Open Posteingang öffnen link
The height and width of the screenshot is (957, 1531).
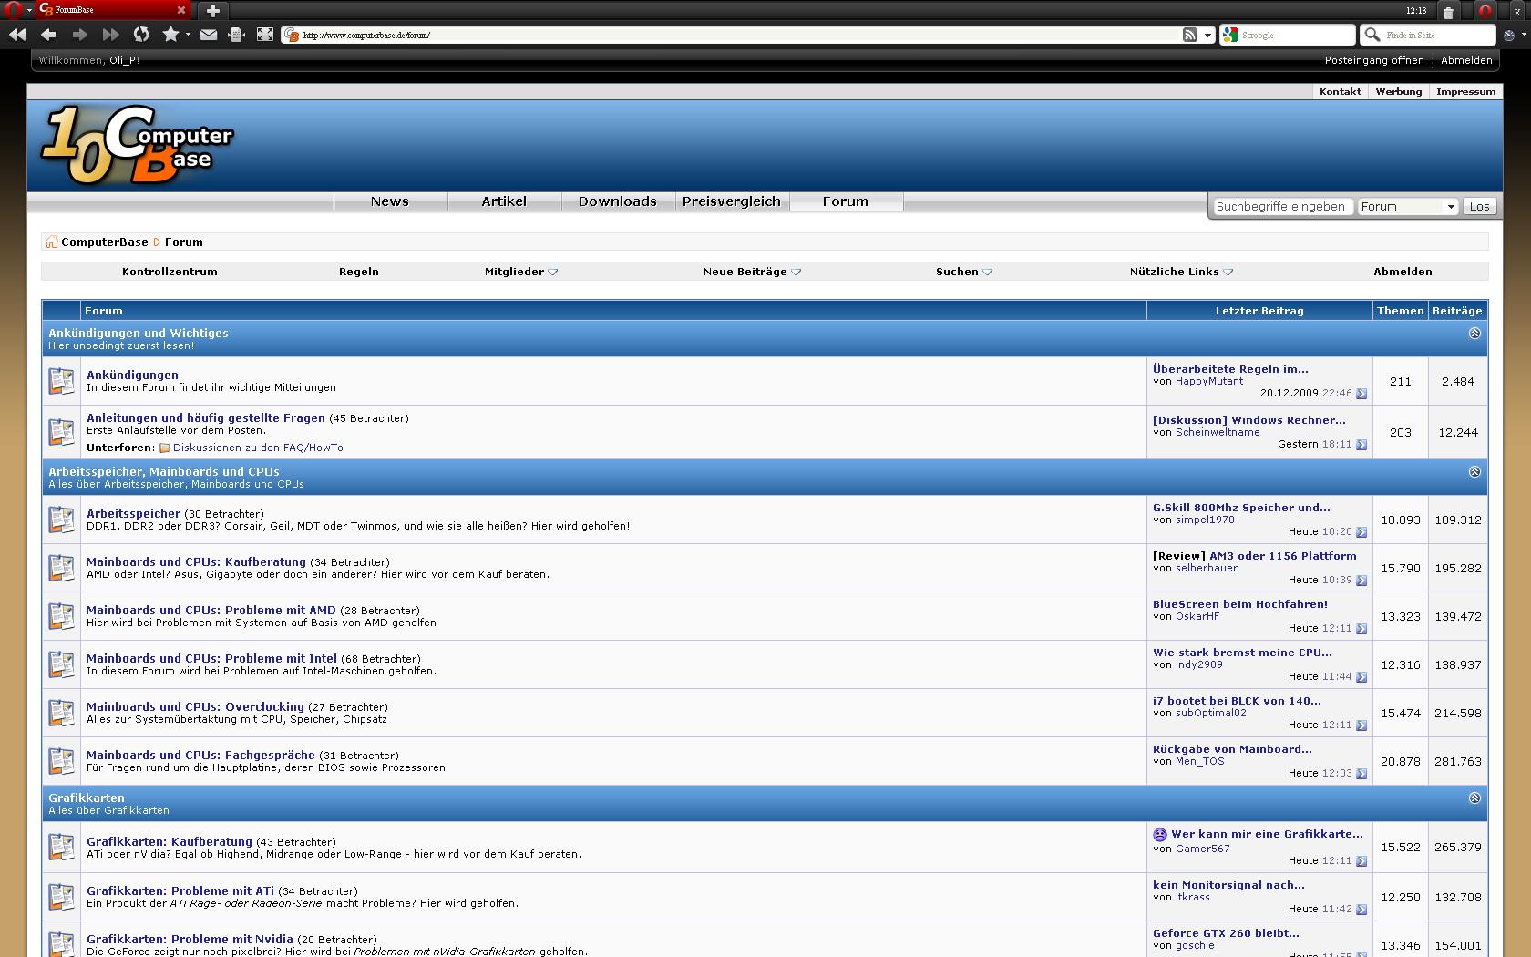(1374, 60)
